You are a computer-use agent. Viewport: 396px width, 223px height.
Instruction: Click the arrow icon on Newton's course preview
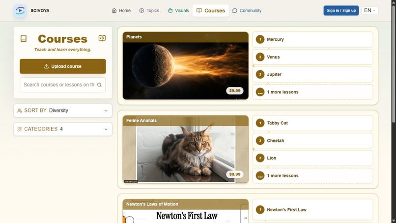pyautogui.click(x=245, y=218)
